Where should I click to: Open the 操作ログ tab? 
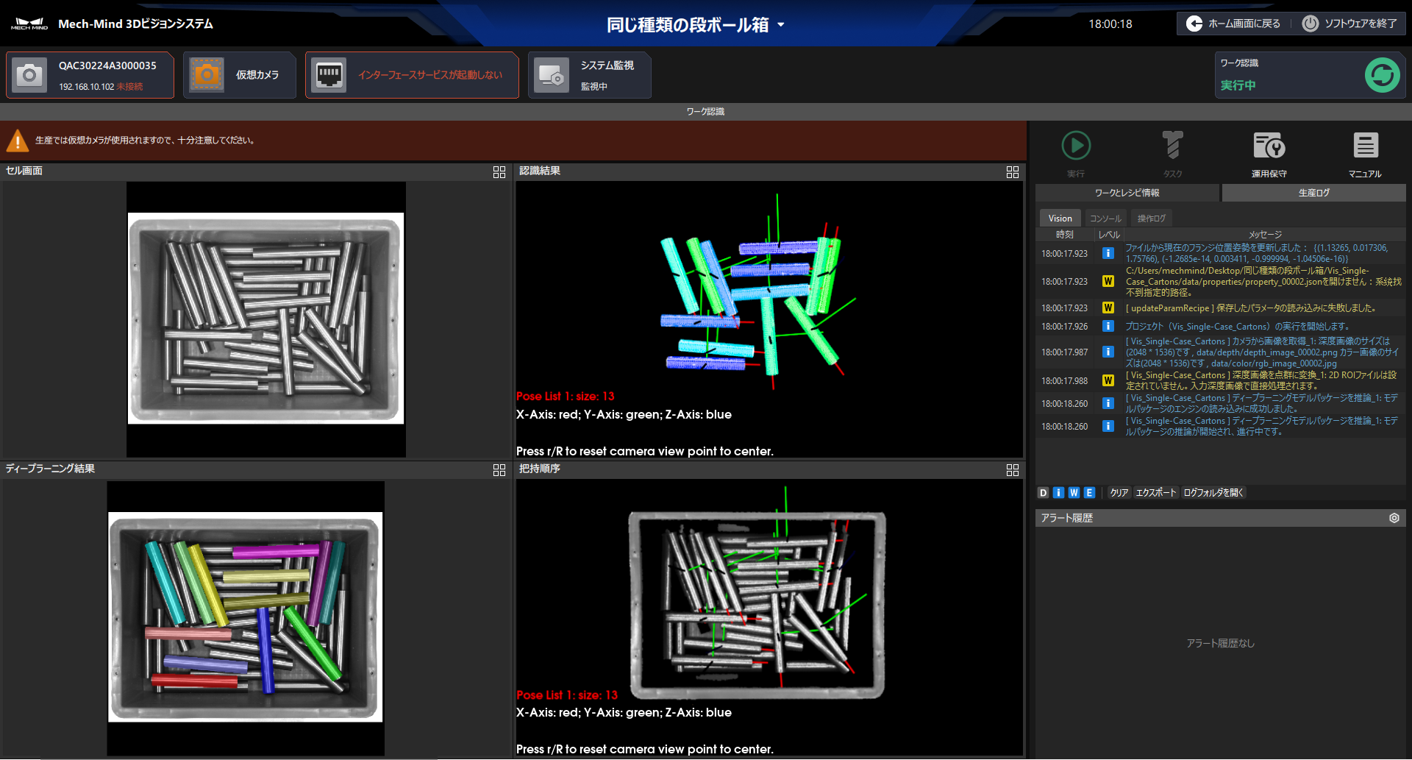(x=1151, y=219)
